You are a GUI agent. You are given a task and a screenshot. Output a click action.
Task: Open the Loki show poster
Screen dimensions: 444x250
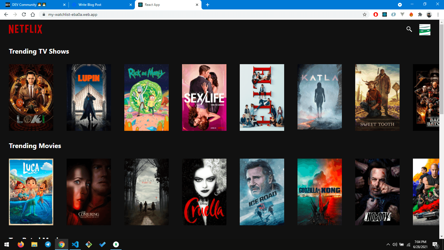pyautogui.click(x=31, y=97)
